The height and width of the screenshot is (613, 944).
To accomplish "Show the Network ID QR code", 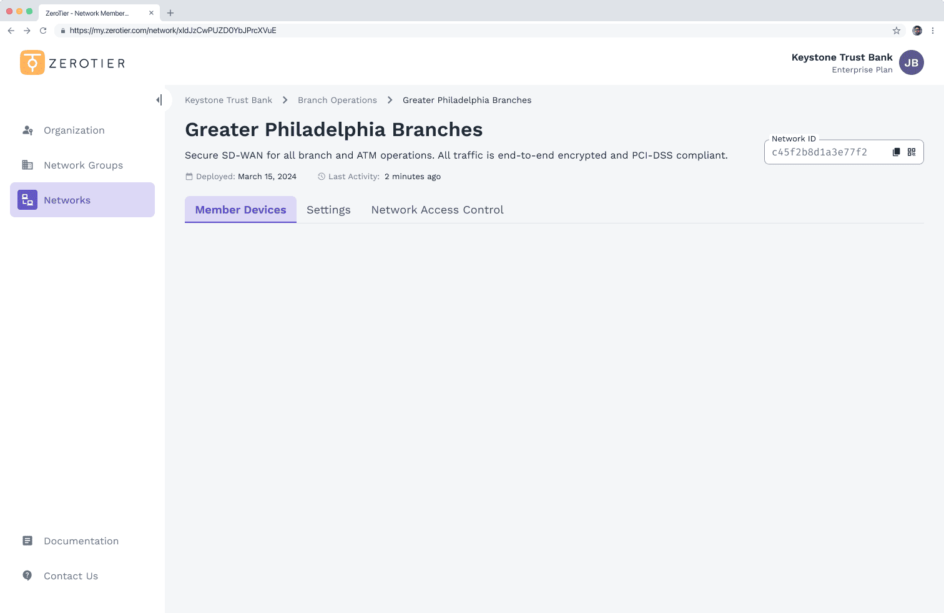I will pos(912,152).
